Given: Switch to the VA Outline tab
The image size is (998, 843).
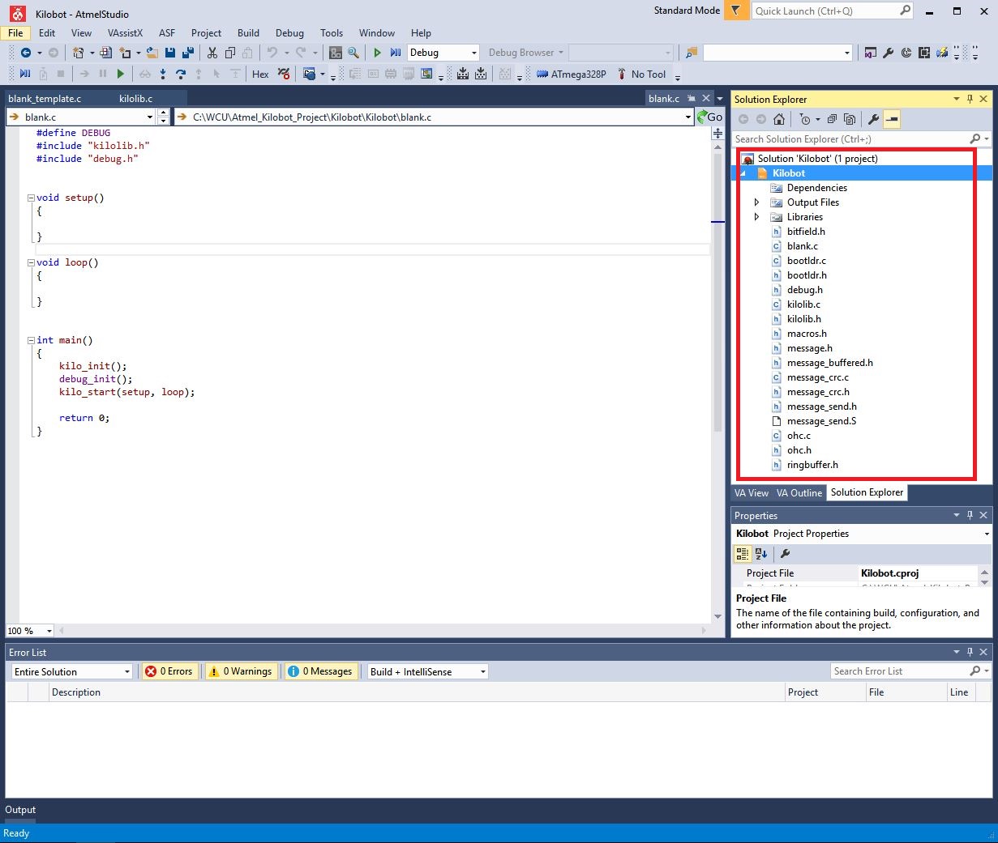Looking at the screenshot, I should [799, 493].
